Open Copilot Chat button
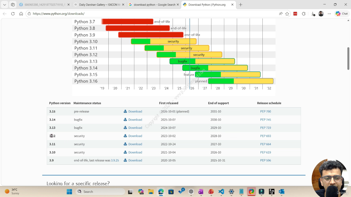 tap(341, 14)
